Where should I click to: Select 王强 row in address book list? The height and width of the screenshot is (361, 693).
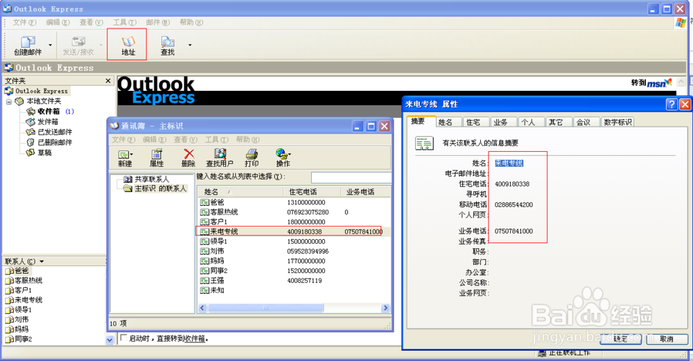click(294, 281)
